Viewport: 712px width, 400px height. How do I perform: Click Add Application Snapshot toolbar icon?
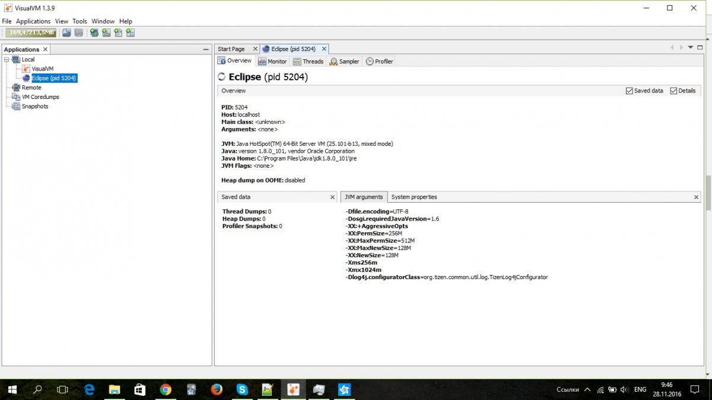click(x=130, y=33)
